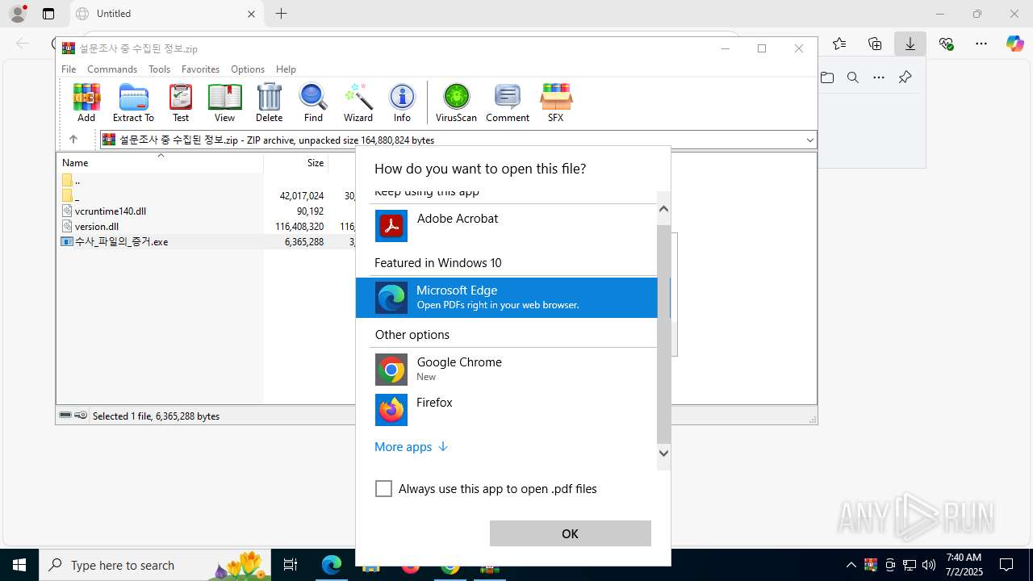Open the File menu
Screen dimensions: 1033x581
69,69
